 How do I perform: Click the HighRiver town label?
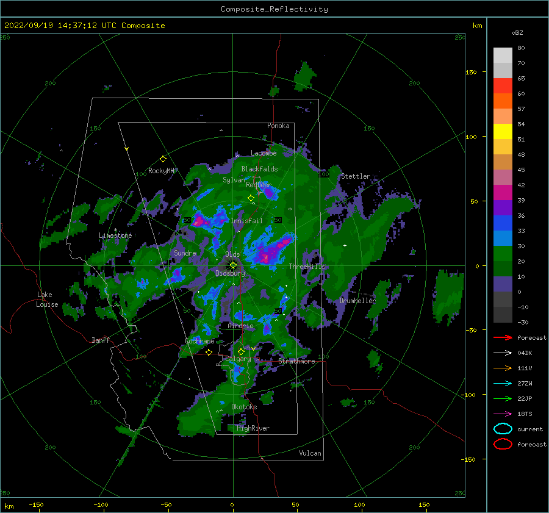tap(253, 428)
